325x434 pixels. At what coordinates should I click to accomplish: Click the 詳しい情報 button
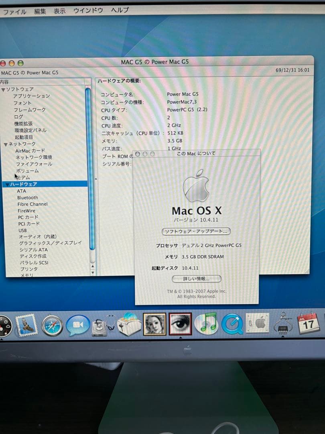pos(196,278)
